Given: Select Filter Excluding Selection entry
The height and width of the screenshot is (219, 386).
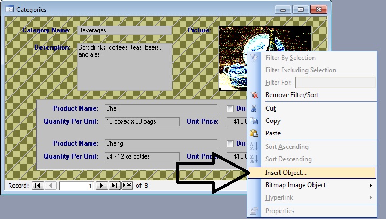Looking at the screenshot, I should click(x=312, y=70).
